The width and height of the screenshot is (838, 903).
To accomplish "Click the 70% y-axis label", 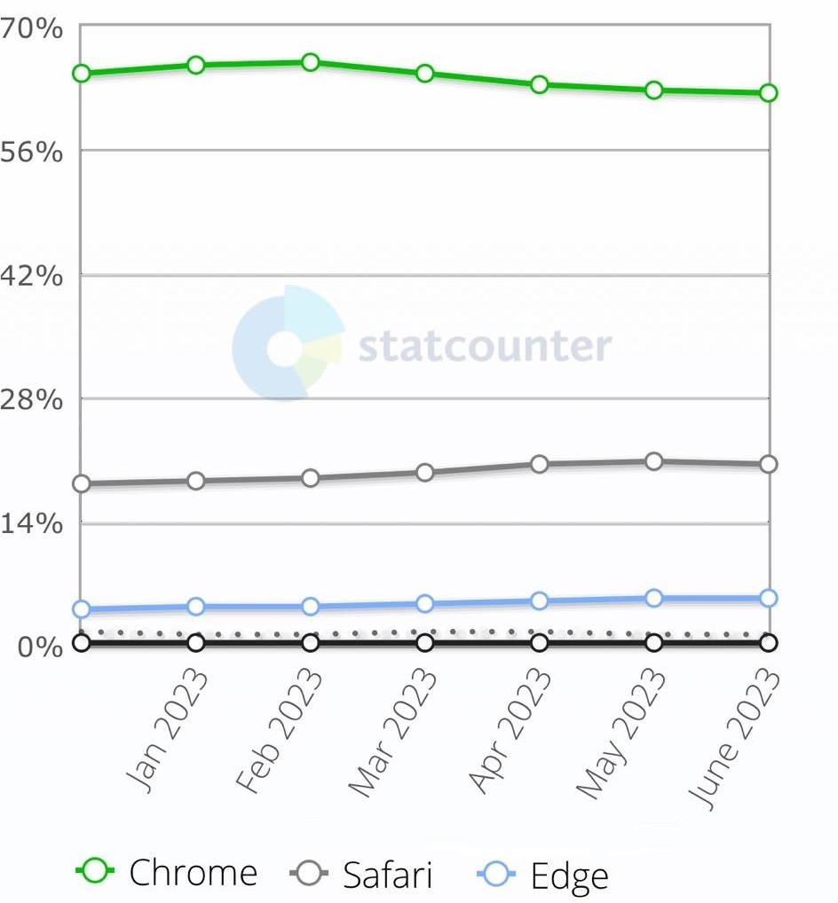I will pos(32,29).
